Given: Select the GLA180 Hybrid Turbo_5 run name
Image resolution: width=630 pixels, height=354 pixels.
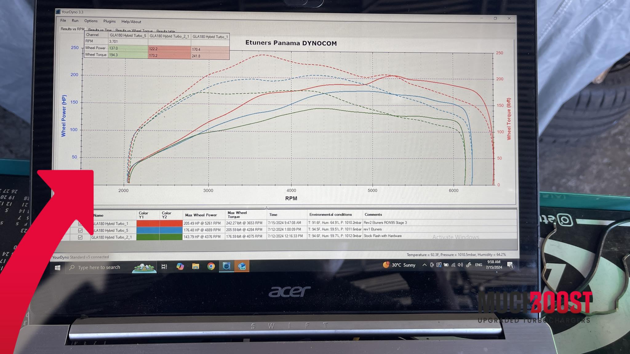Looking at the screenshot, I should click(x=110, y=230).
